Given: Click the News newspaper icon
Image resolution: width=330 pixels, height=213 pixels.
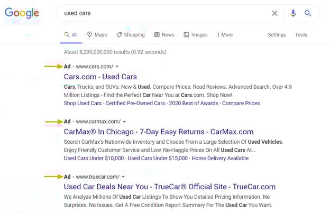Looking at the screenshot, I should [x=157, y=35].
